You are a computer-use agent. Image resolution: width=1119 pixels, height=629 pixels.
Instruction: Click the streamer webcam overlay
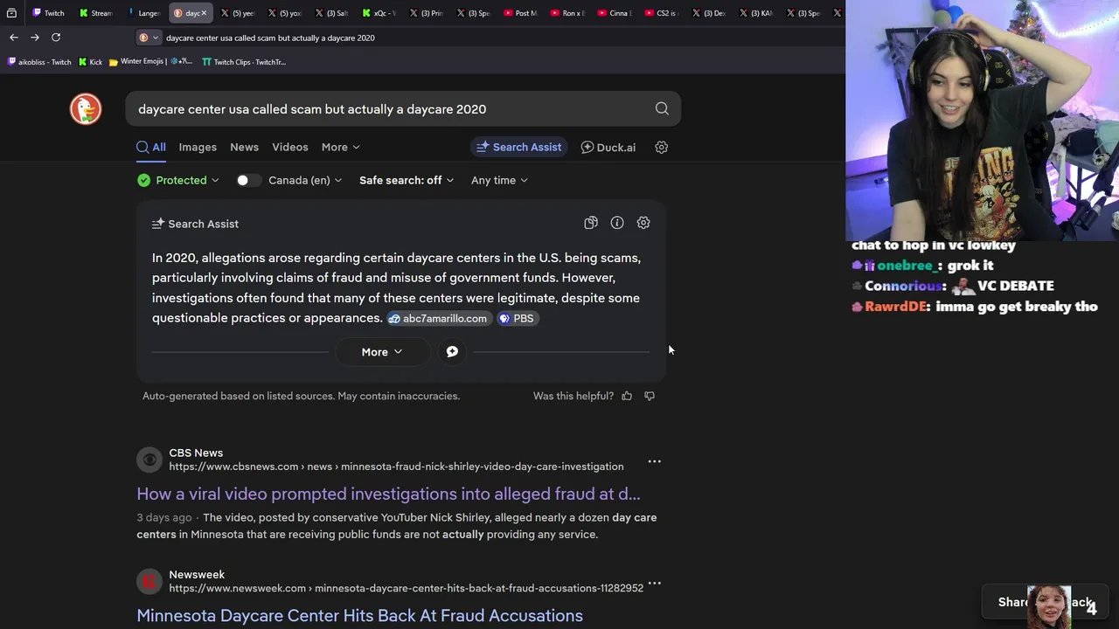(982, 120)
